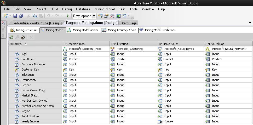Click the crossed tools Toolbox icon in toolbar
This screenshot has height=125, width=253.
tap(112, 16)
